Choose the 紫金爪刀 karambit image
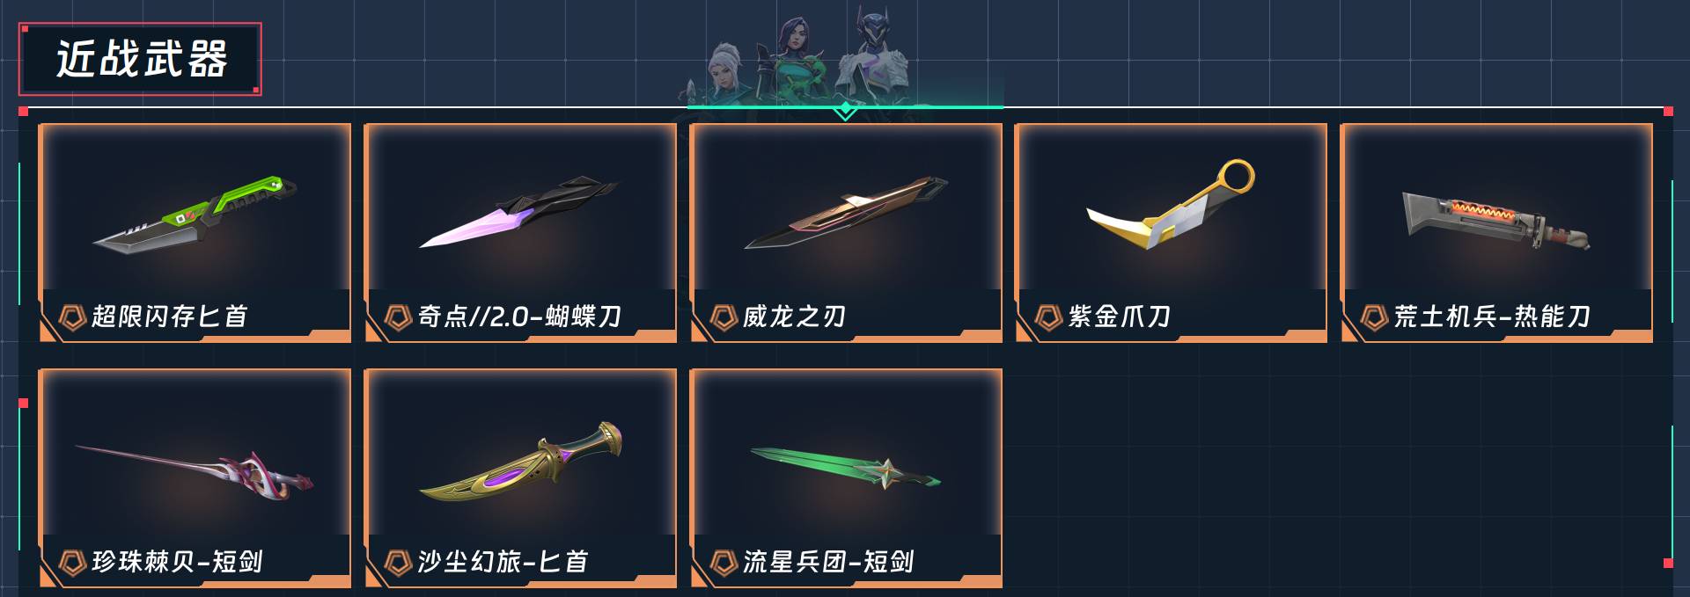The image size is (1690, 597). coord(1171,207)
